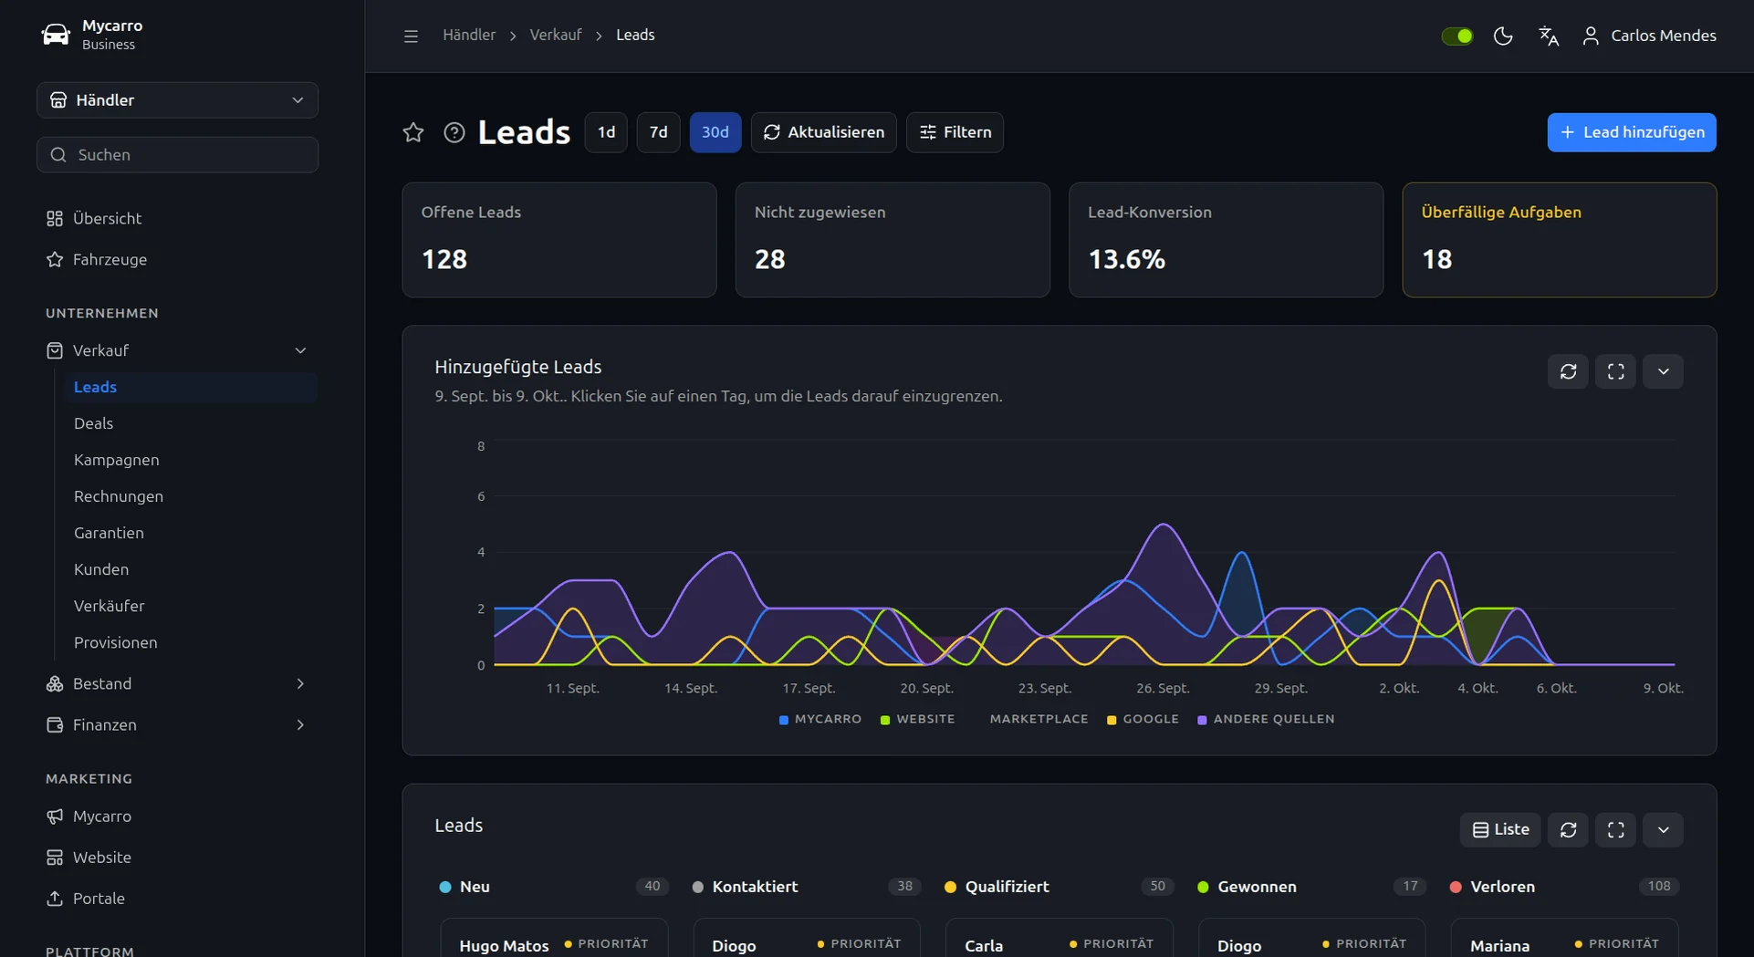Go to Leads in the sidebar

coord(190,387)
